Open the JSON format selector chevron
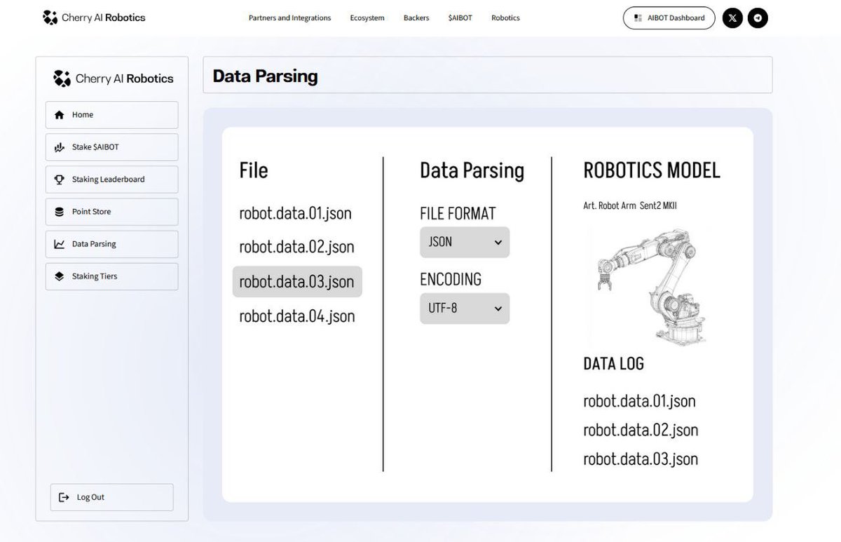 (498, 242)
